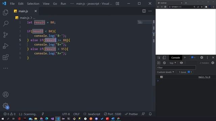216x121 pixels.
Task: Open editor More Actions ellipsis
Action: point(150,11)
